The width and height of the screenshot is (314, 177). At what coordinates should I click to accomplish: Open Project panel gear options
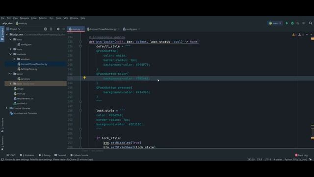point(58,29)
